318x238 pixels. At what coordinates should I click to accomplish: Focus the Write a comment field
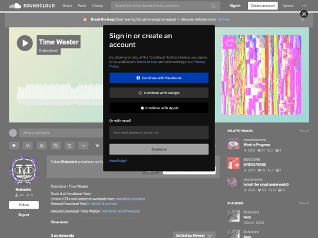pos(61,133)
